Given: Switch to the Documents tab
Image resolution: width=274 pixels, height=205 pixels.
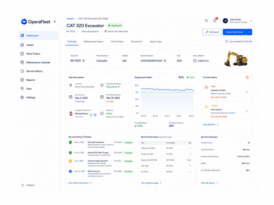Looking at the screenshot, I should click(136, 42).
